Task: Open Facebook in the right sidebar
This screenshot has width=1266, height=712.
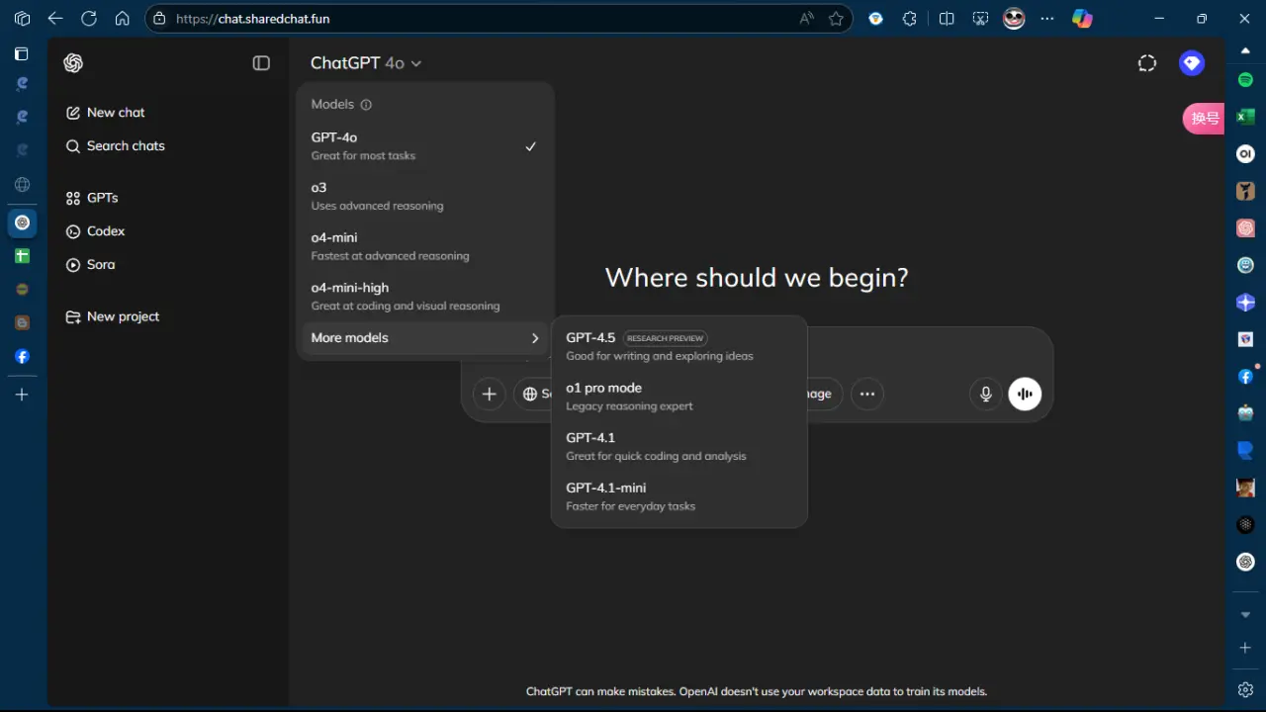Action: (1246, 376)
